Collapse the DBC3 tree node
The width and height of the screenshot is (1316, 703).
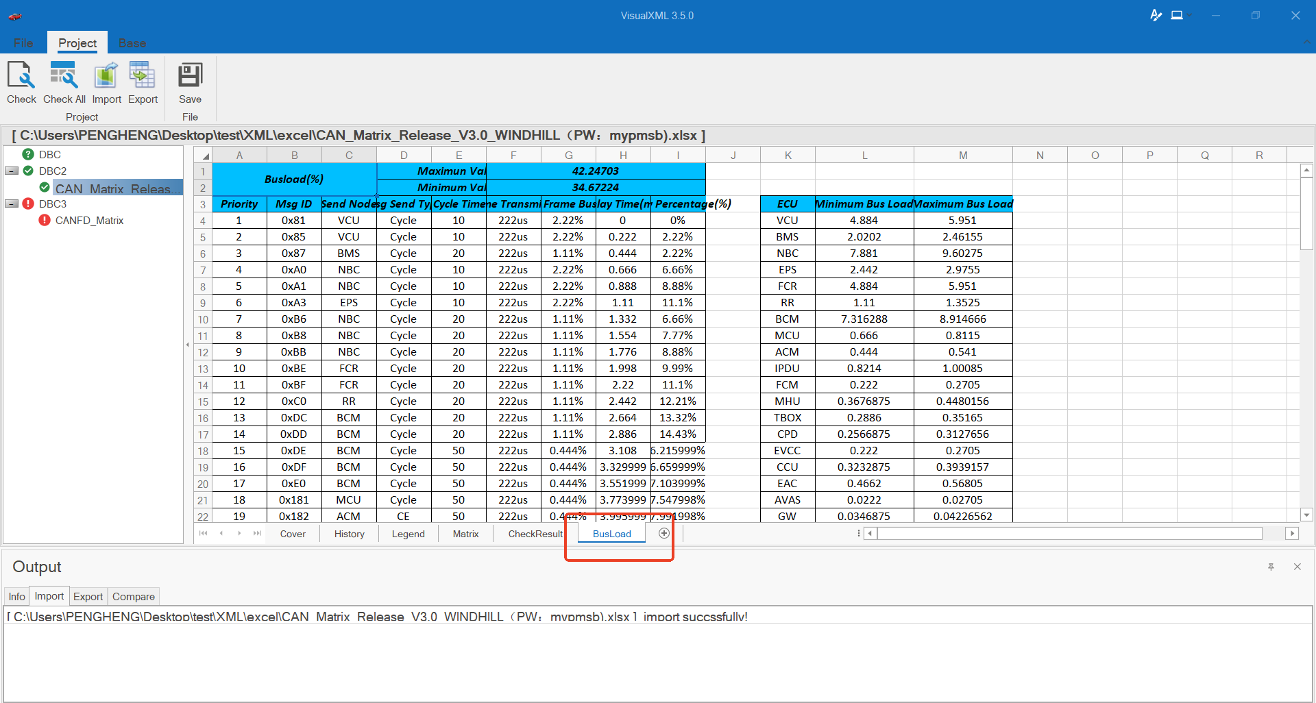point(12,203)
